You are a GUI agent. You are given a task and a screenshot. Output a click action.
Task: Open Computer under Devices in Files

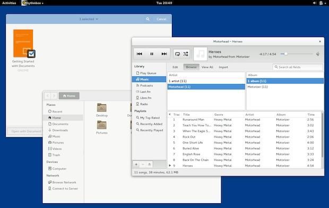click(63, 168)
